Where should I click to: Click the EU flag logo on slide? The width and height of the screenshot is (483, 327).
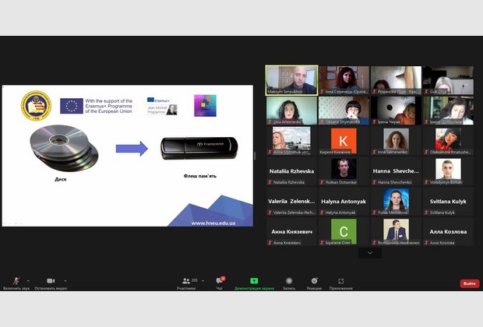[x=72, y=106]
